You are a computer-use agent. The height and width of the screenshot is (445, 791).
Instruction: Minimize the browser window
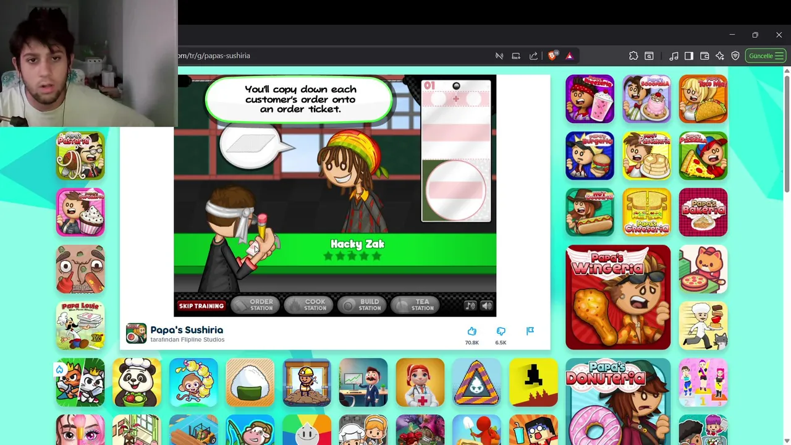(732, 35)
